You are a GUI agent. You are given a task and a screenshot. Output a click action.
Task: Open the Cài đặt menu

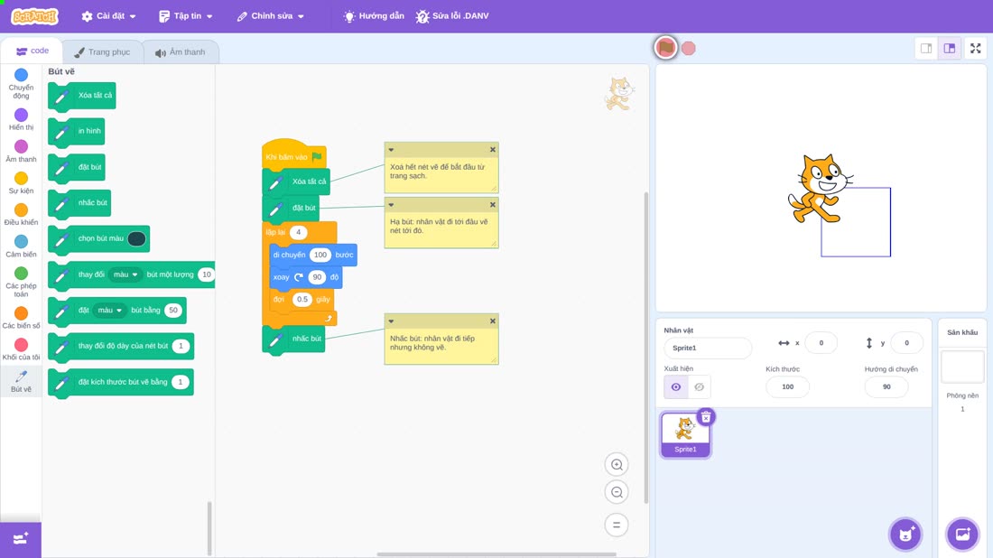pyautogui.click(x=109, y=16)
